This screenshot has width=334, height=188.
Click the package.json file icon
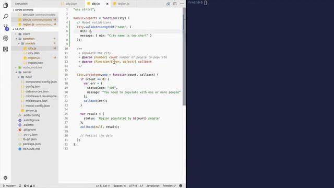pos(20,144)
